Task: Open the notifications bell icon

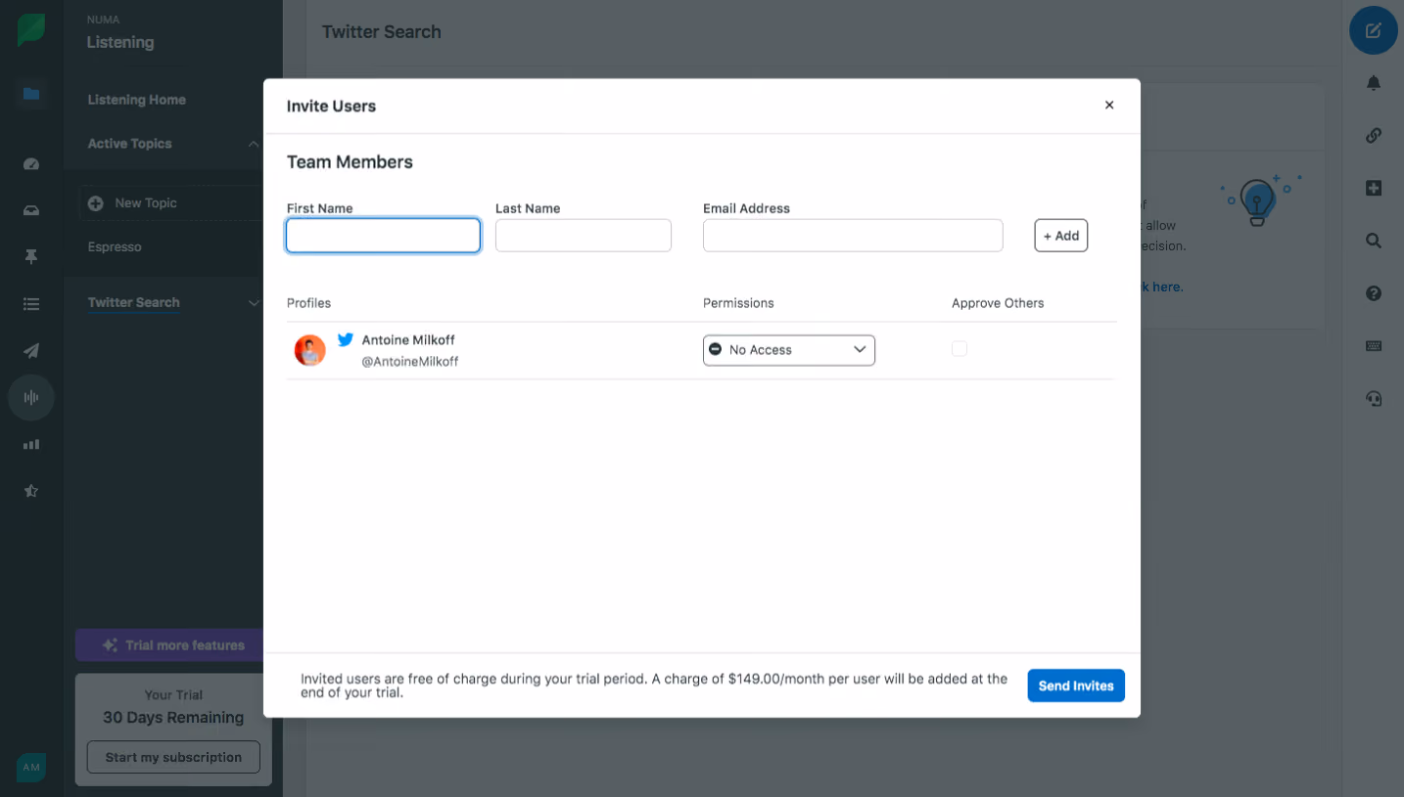Action: coord(1373,83)
